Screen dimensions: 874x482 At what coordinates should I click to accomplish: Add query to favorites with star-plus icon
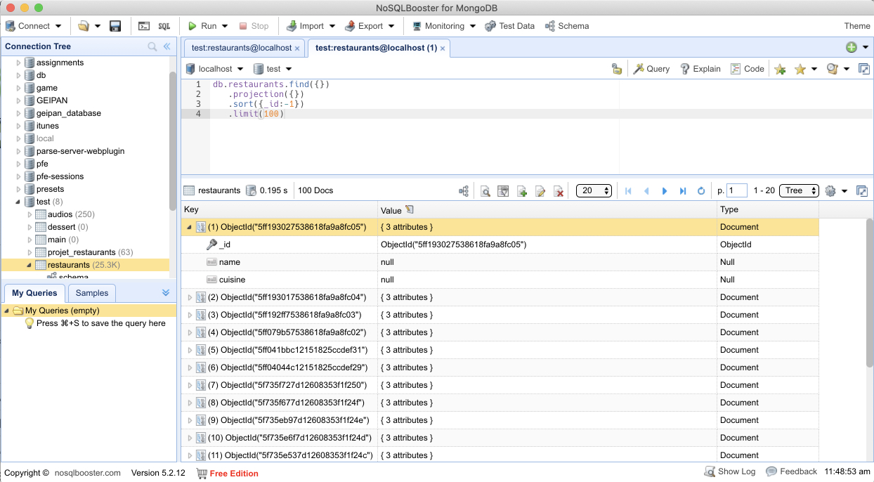tap(780, 69)
